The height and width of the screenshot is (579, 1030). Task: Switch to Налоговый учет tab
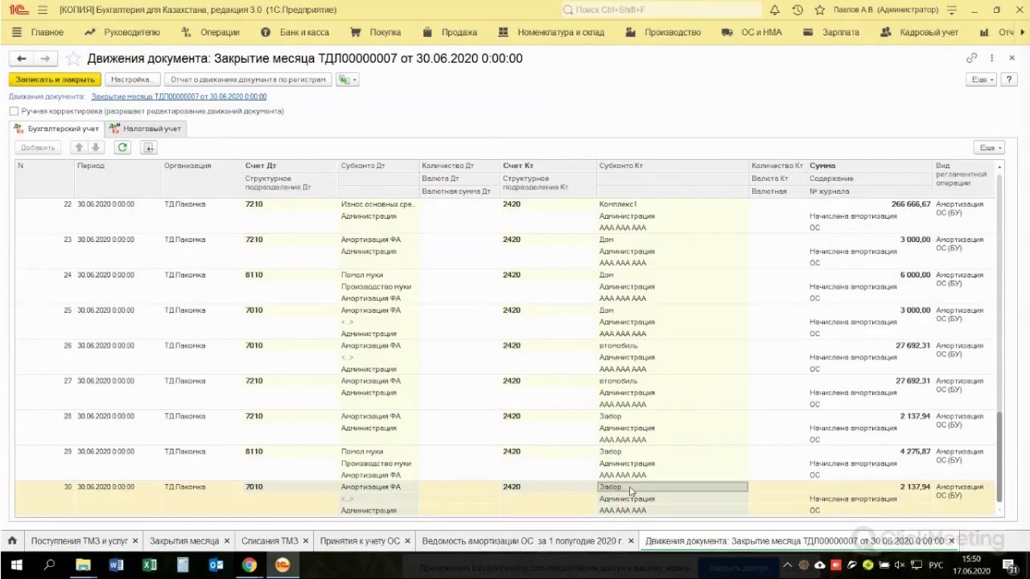(146, 129)
